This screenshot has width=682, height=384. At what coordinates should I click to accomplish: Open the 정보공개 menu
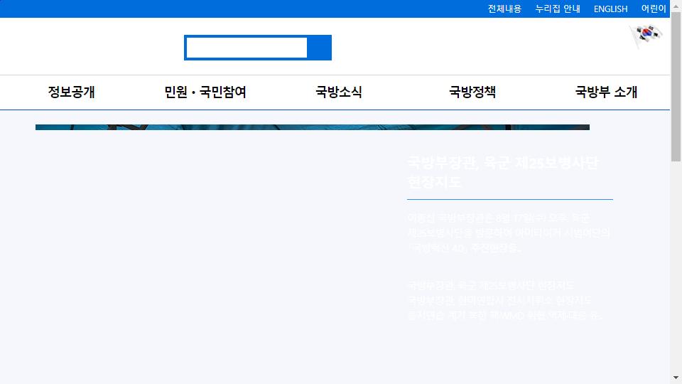click(x=71, y=92)
